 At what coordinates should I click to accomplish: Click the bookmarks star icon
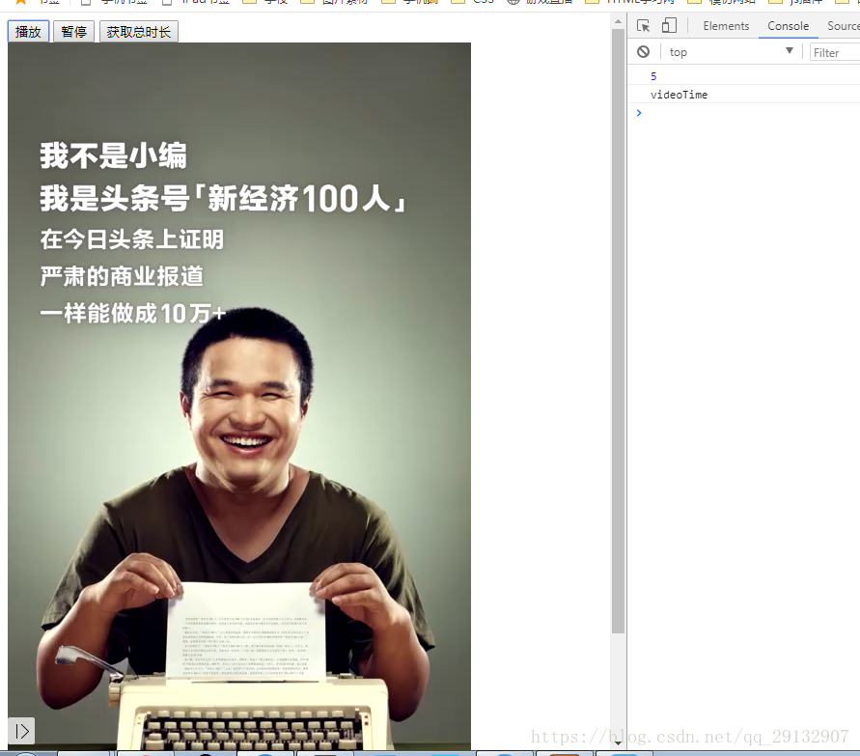21,2
